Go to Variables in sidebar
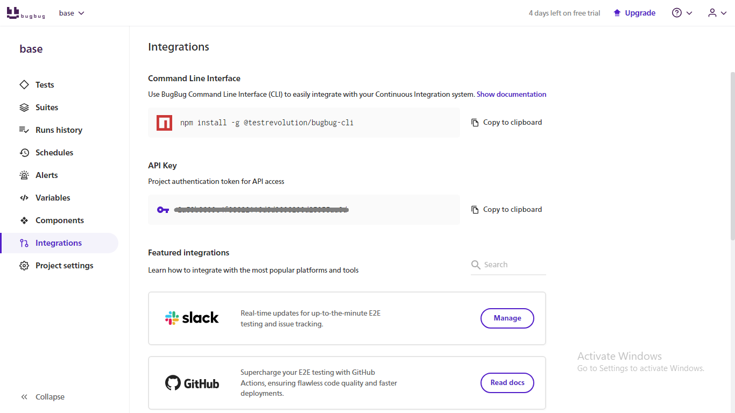Viewport: 735px width, 413px height. pyautogui.click(x=53, y=198)
